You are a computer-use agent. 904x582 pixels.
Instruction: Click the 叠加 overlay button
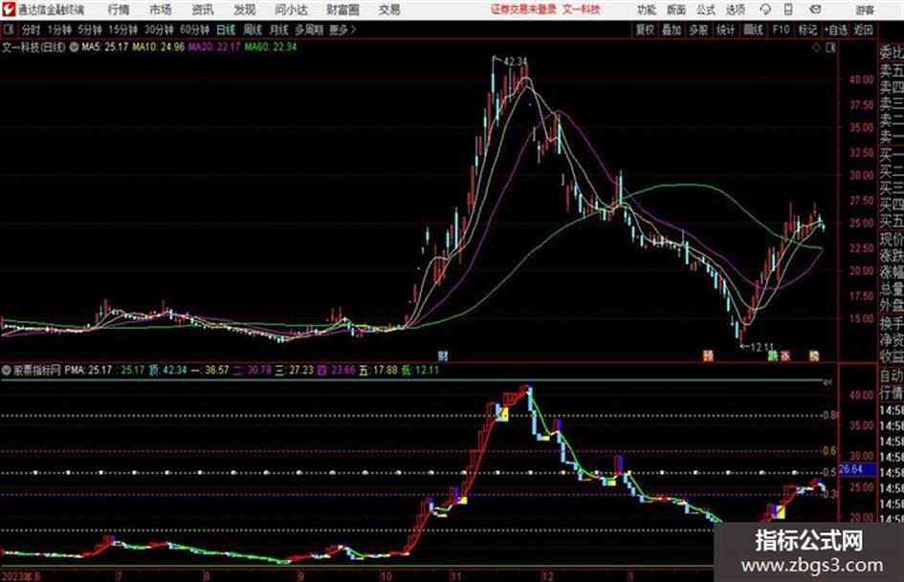click(672, 30)
